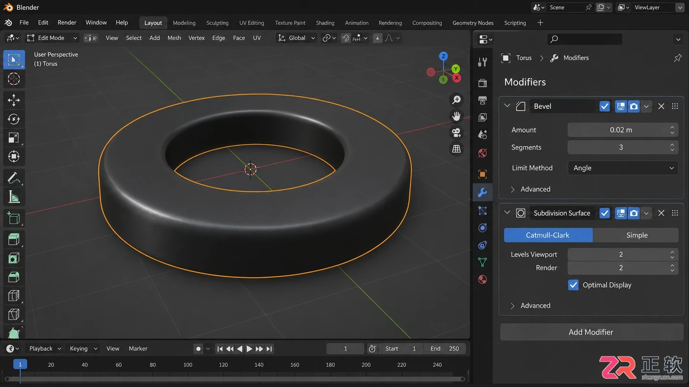Click the Bevel Amount 0.02 m field

tap(623, 130)
